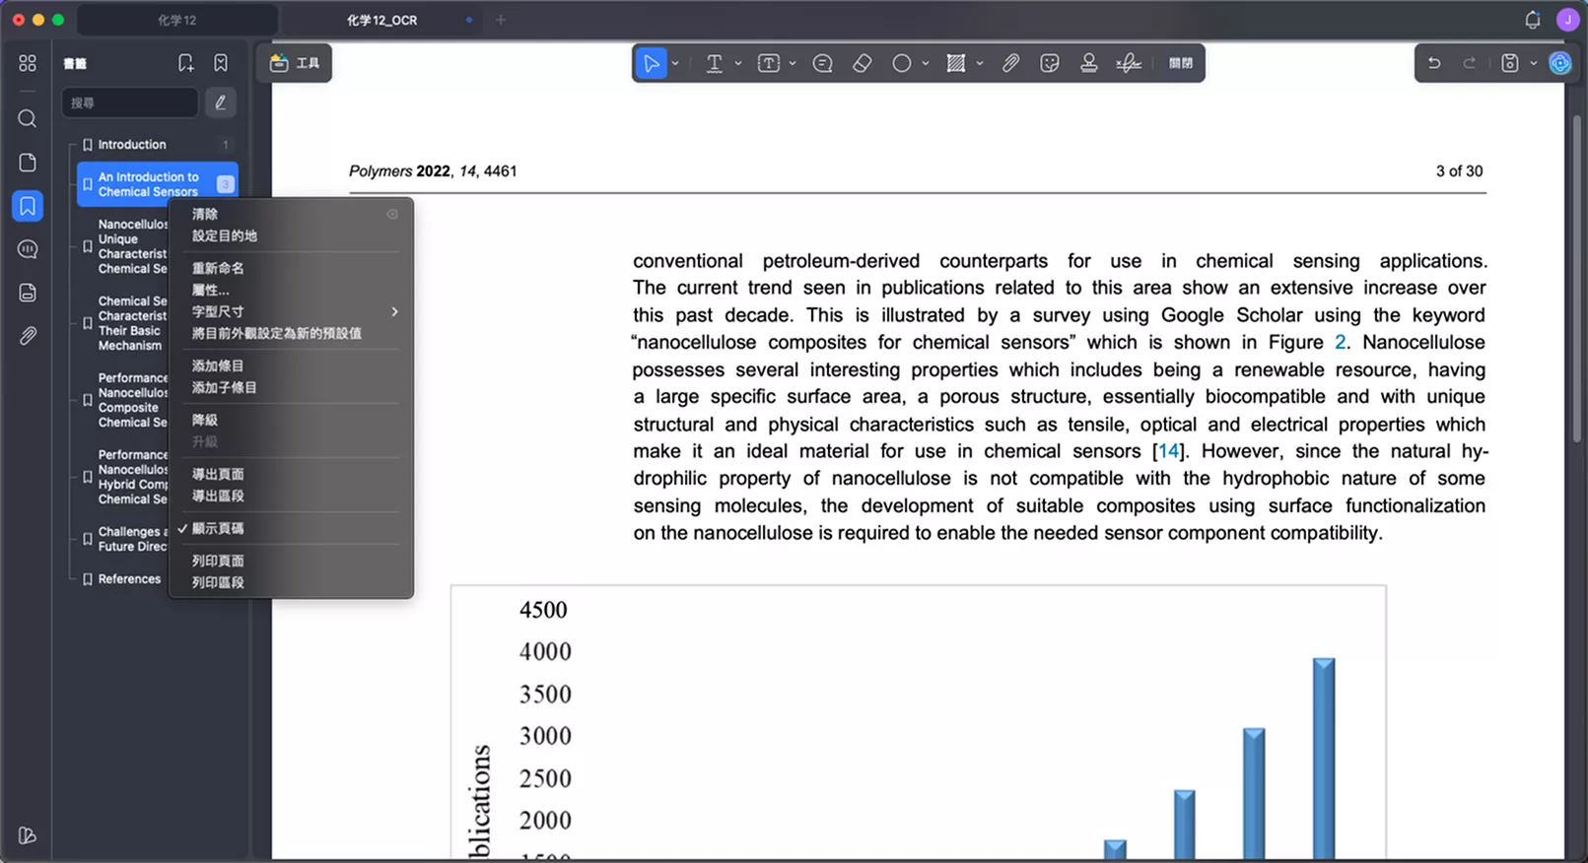Click the 工具 tools button
Image resolution: width=1588 pixels, height=863 pixels.
click(295, 63)
